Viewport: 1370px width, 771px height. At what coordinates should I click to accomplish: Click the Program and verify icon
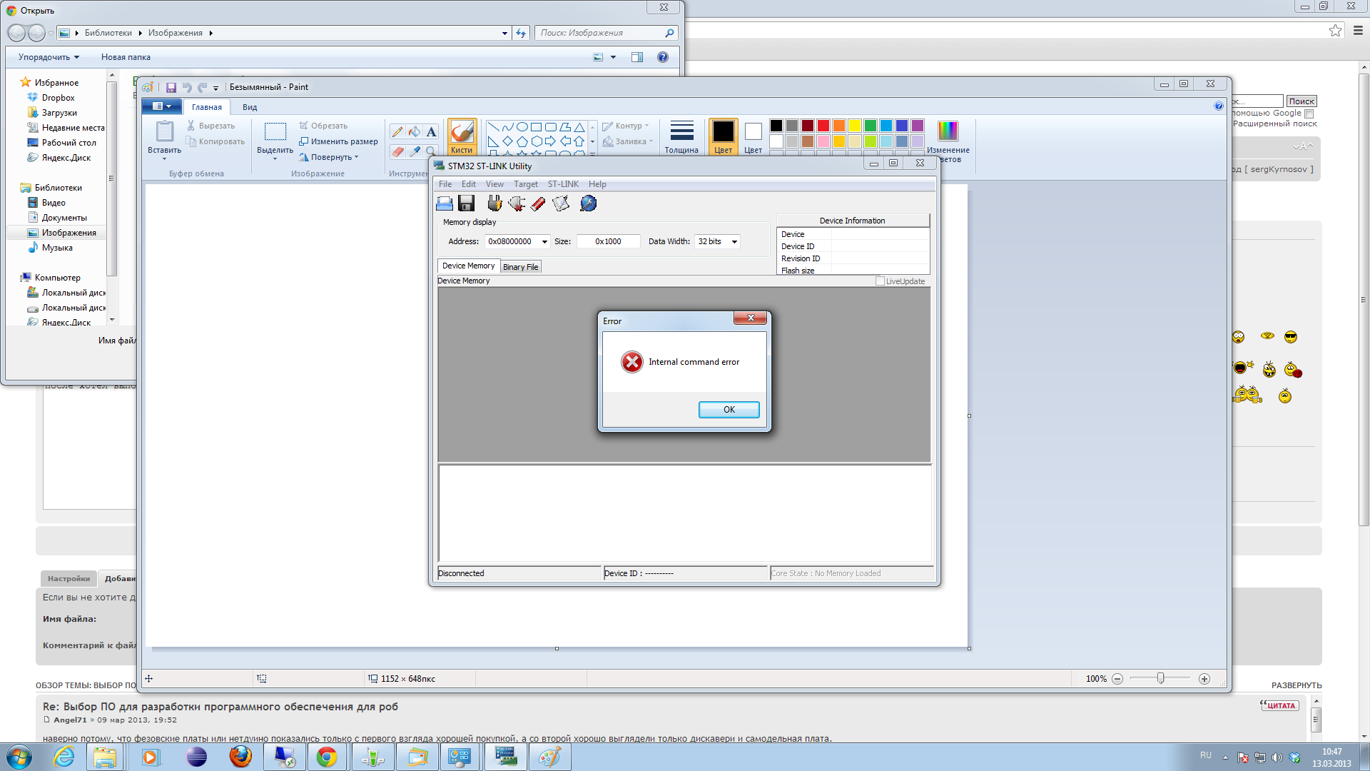[561, 203]
